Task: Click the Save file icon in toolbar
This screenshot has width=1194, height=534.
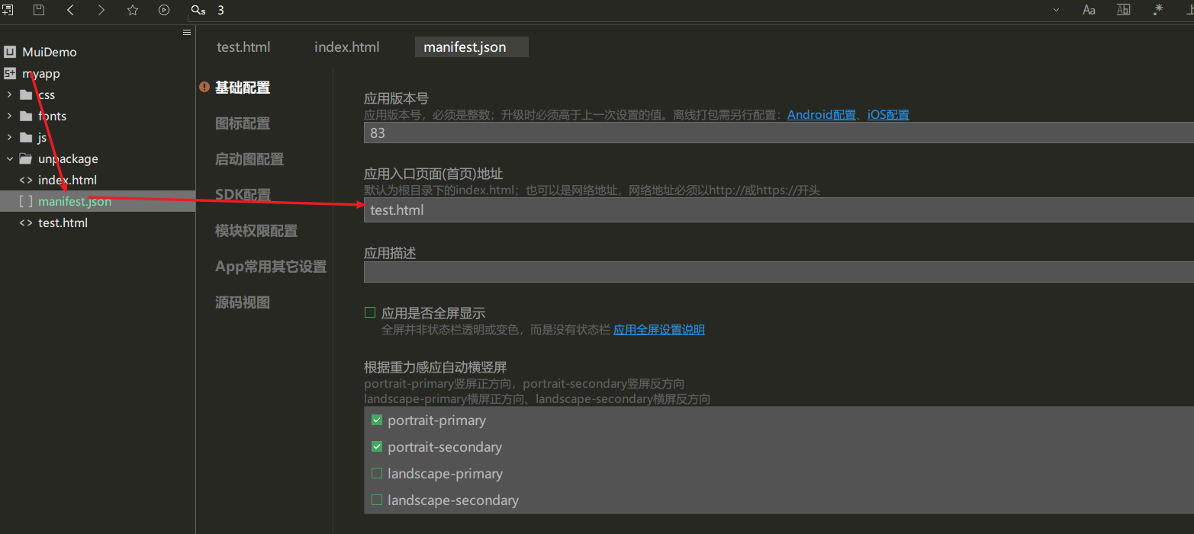Action: coord(38,10)
